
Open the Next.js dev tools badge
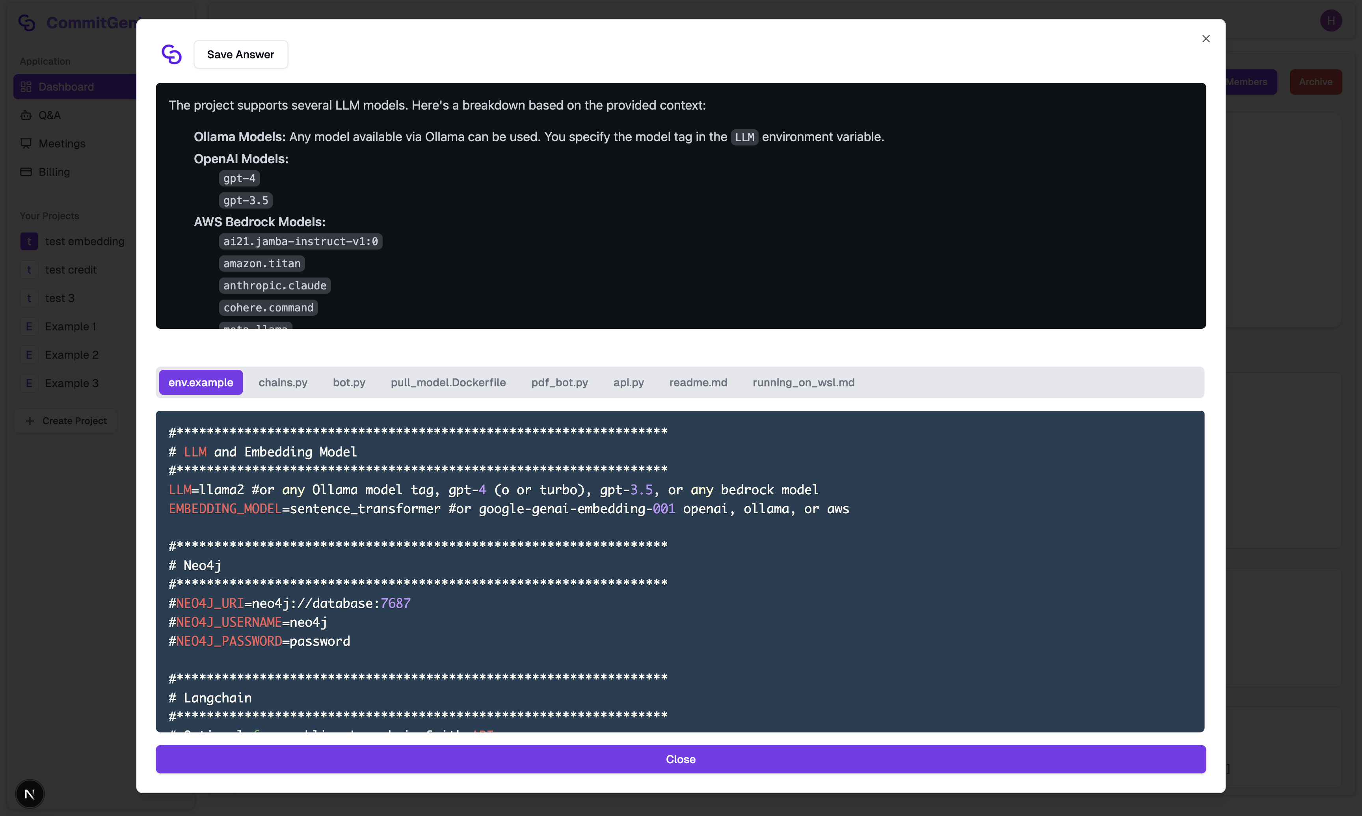[x=30, y=794]
